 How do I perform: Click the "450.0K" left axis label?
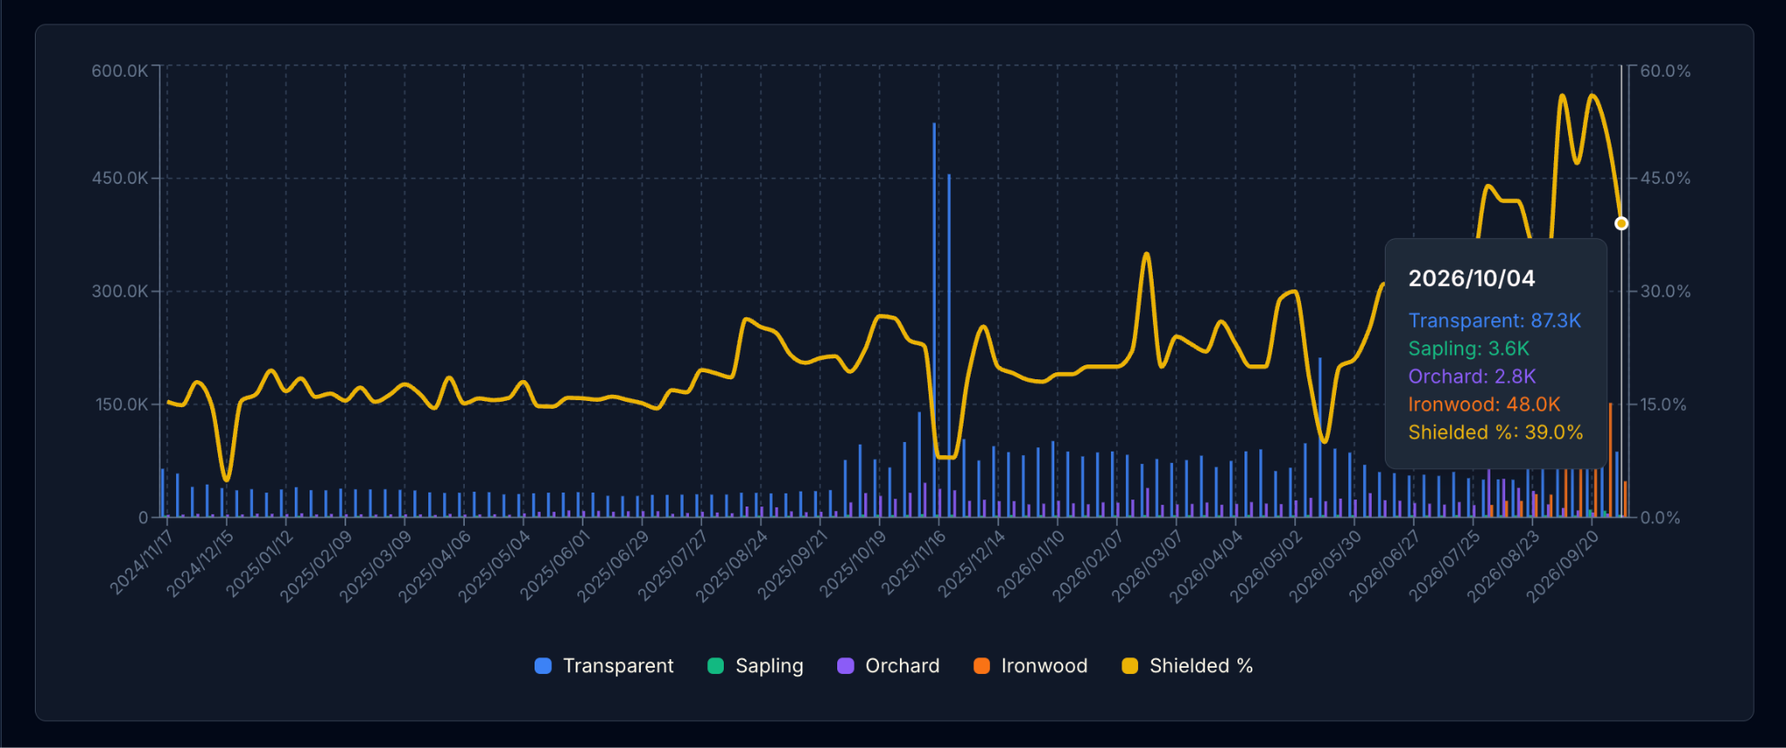119,178
